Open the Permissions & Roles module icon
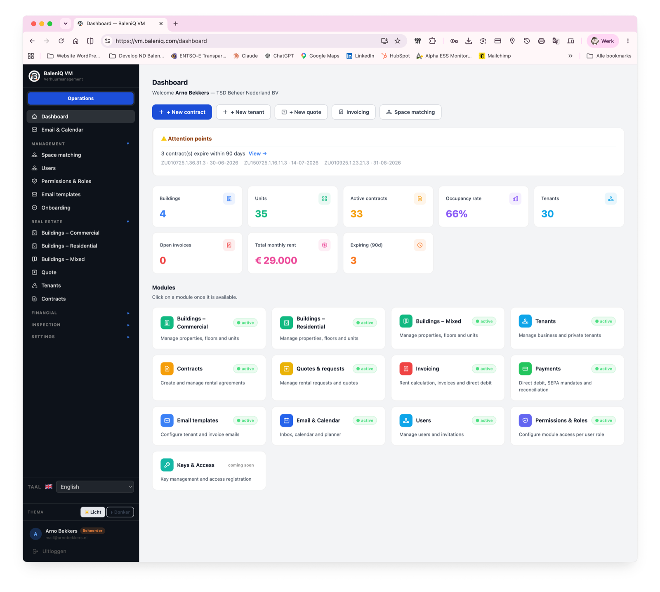Screen dimensions: 660x592 (x=525, y=420)
